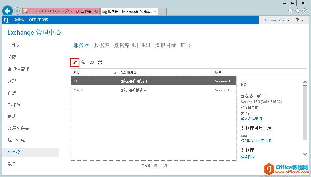Open server maintenance wrench tool
311x177 pixels.
pos(83,62)
